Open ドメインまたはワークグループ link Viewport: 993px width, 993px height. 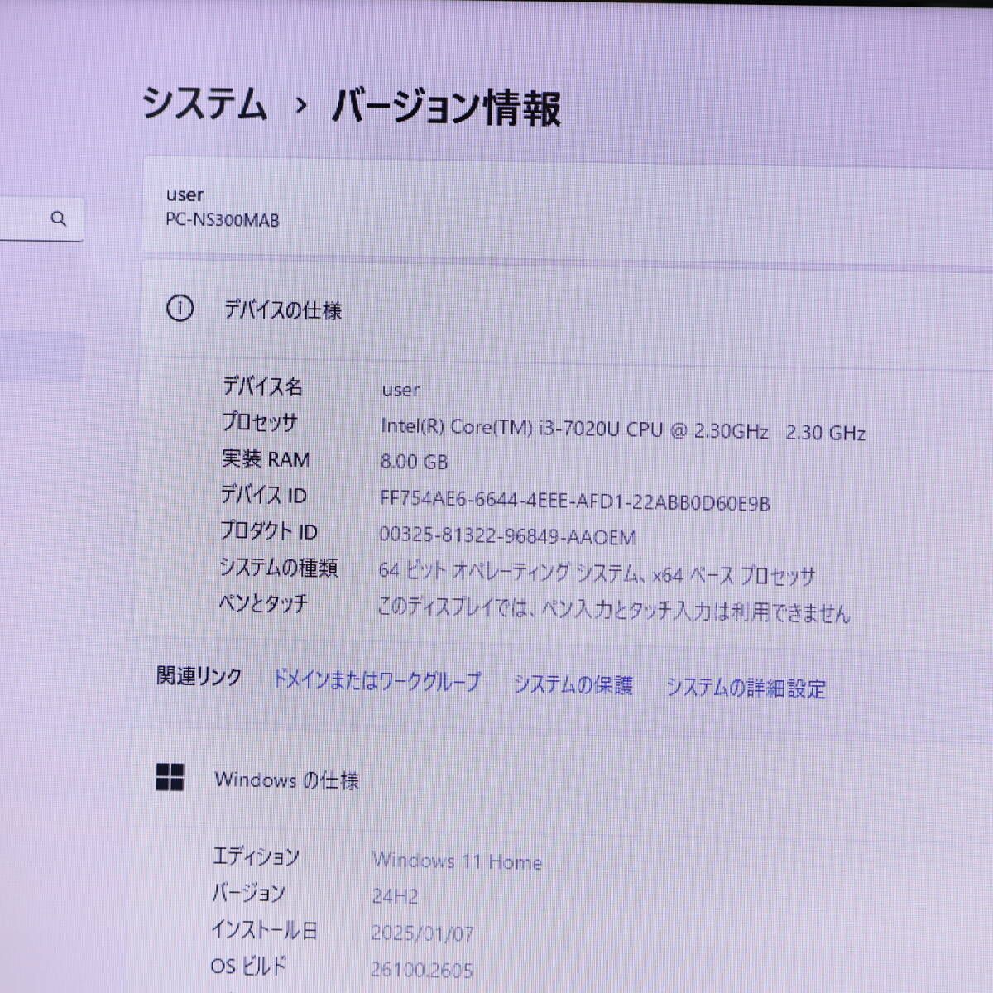(377, 682)
